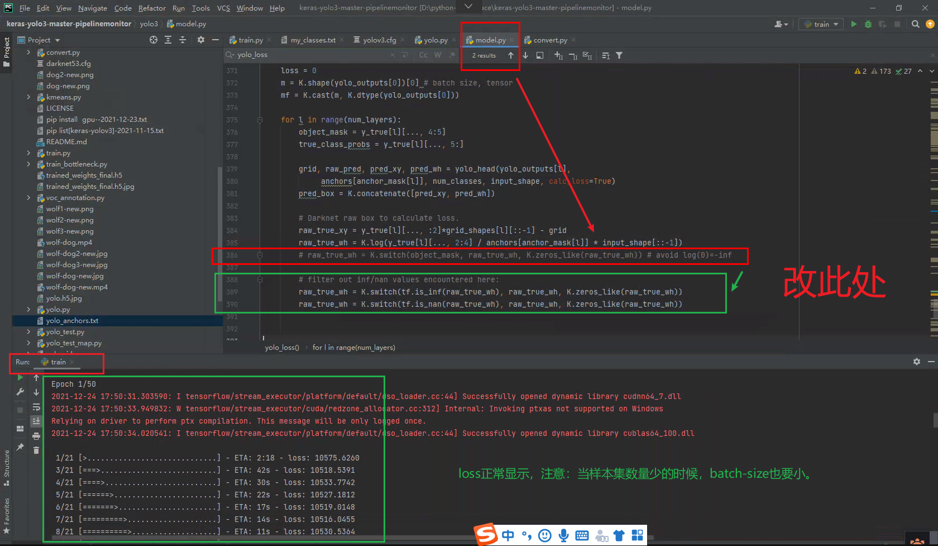Expand the kmeans.py tree item
938x546 pixels.
28,97
